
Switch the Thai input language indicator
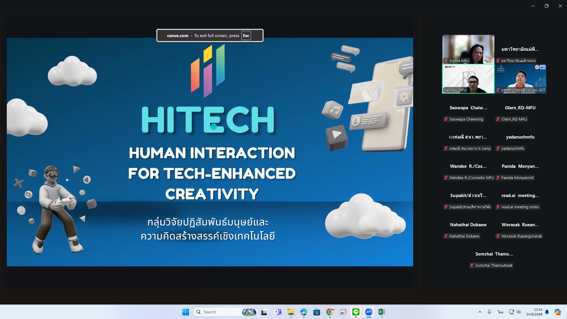[501, 312]
